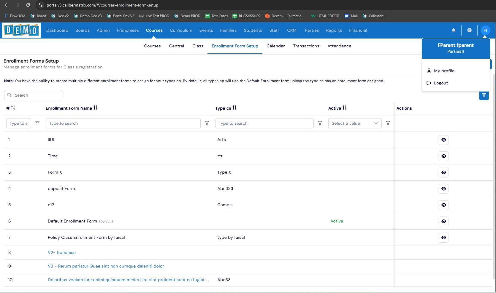Open the help question mark icon
The width and height of the screenshot is (496, 293).
pyautogui.click(x=469, y=30)
